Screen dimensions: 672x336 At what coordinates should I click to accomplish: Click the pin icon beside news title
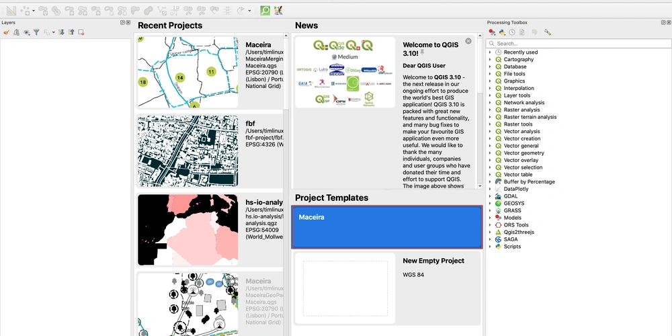pos(422,52)
